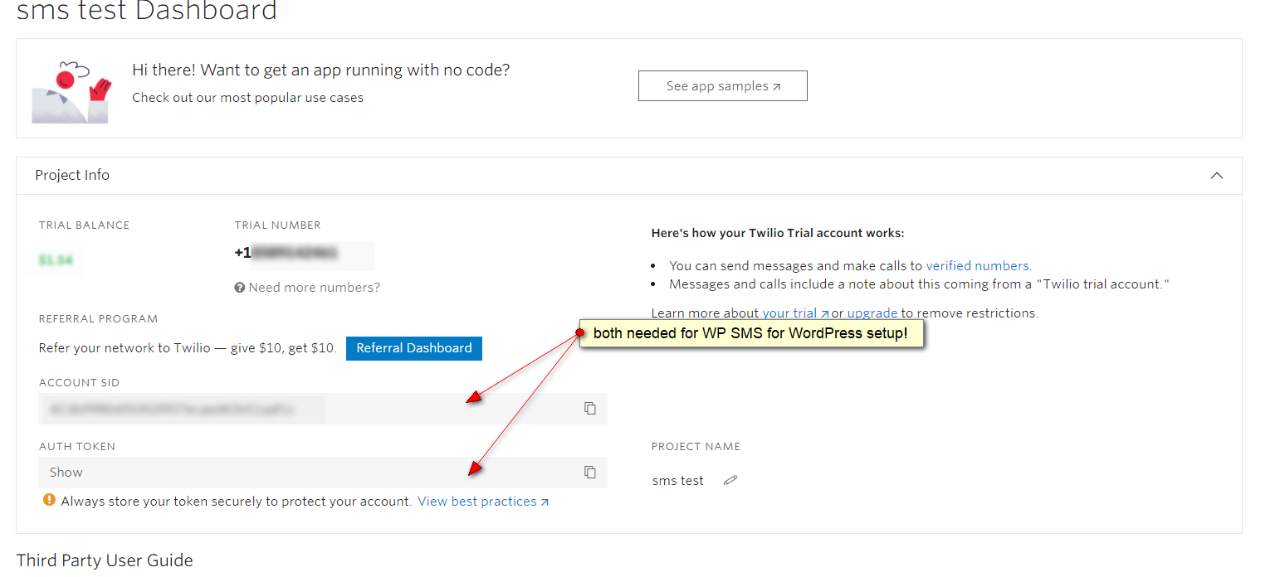Open the Referral Dashboard
Screen dimensions: 1280x577
coord(414,348)
